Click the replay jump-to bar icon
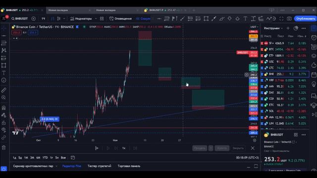The height and width of the screenshot is (178, 317). coord(97,148)
